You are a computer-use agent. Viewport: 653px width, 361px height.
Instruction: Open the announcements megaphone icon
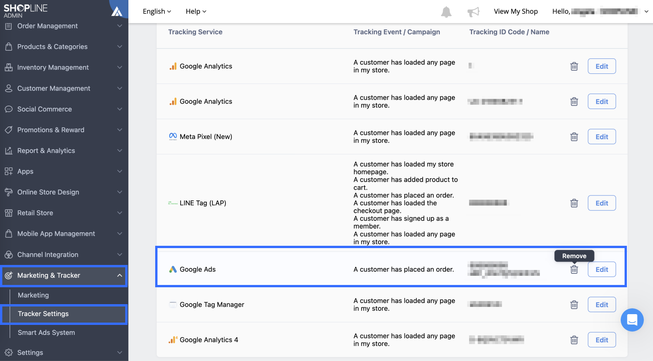[x=473, y=12]
